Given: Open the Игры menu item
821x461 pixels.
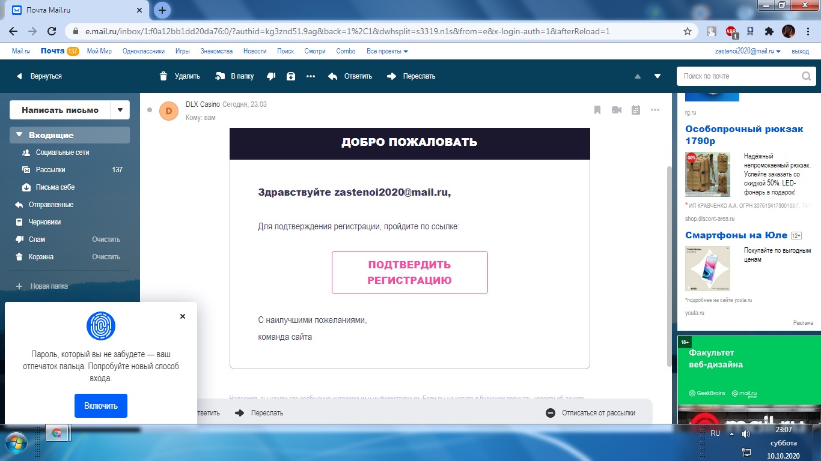Looking at the screenshot, I should point(183,51).
